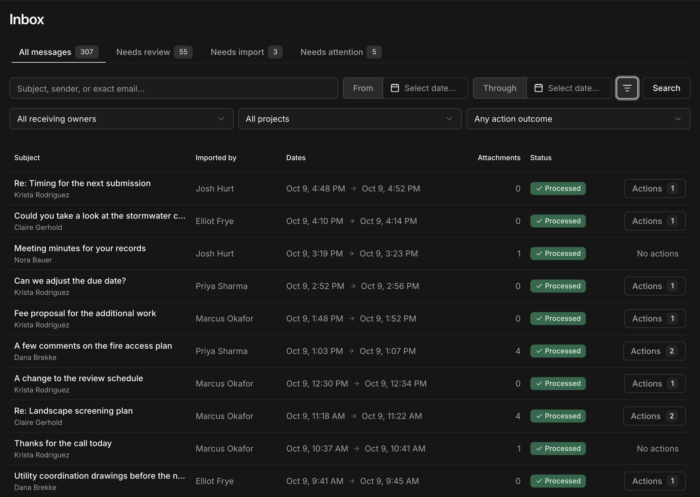Image resolution: width=700 pixels, height=497 pixels.
Task: Click the Dates column header
Action: [x=296, y=157]
